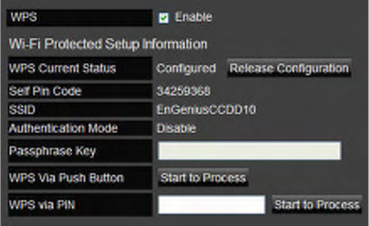
Task: Click the Configured status text
Action: click(186, 69)
